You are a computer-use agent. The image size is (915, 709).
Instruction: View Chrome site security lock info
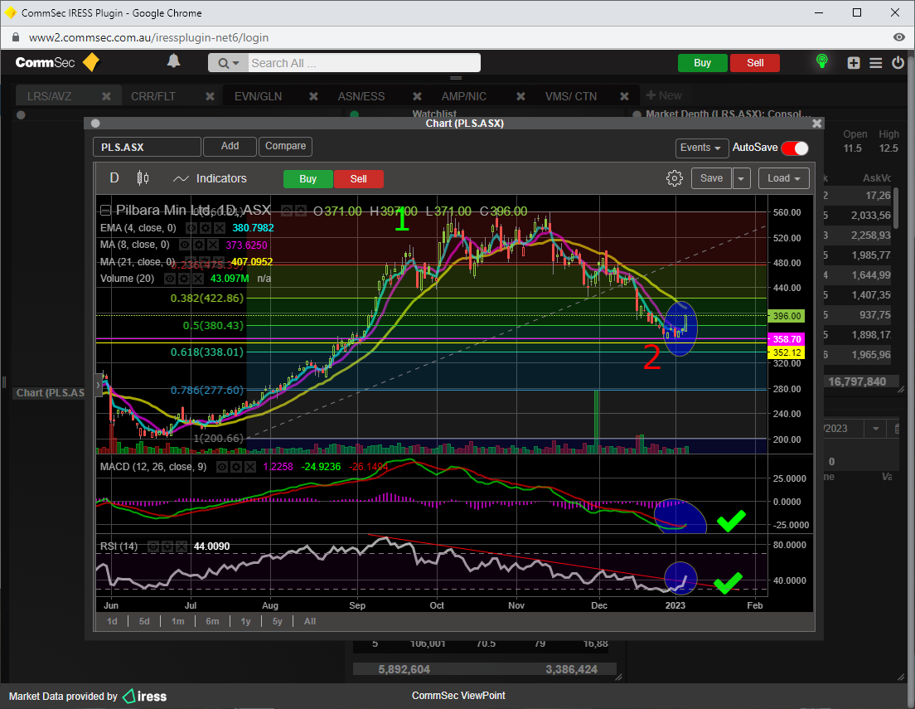[x=16, y=37]
